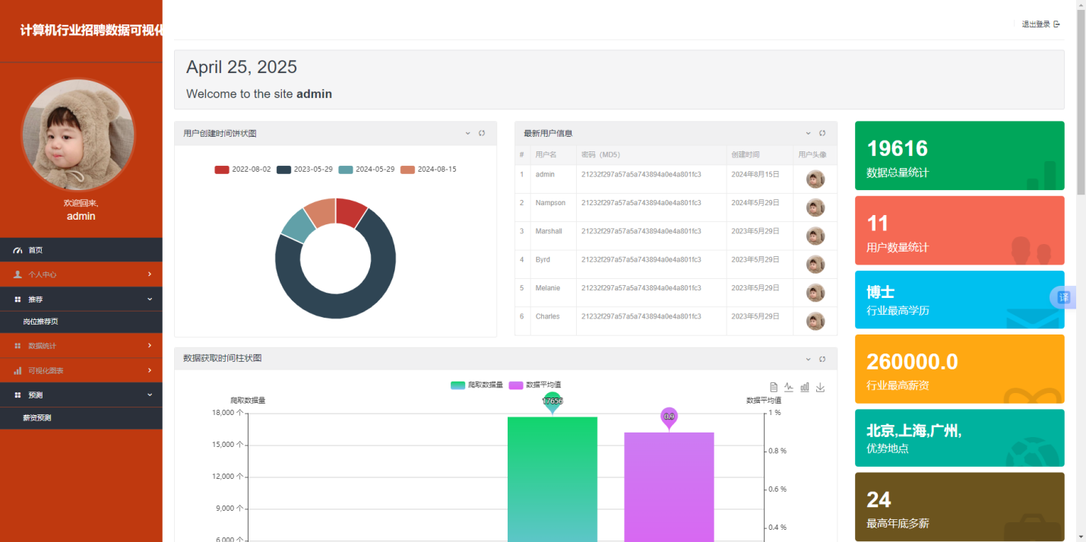Collapse the 用户创建时间饼状图 panel
This screenshot has width=1086, height=542.
(468, 133)
